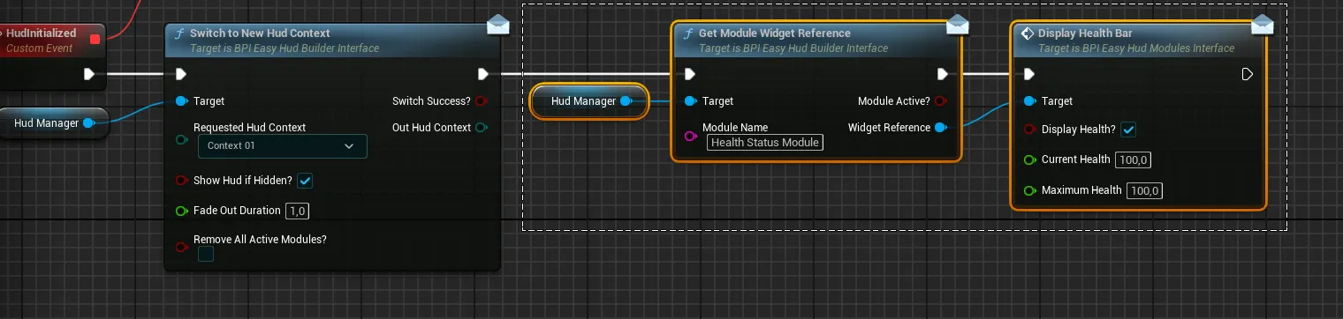The image size is (1343, 319).
Task: Click the exec output pin of Display Health Bar
Action: [1248, 74]
